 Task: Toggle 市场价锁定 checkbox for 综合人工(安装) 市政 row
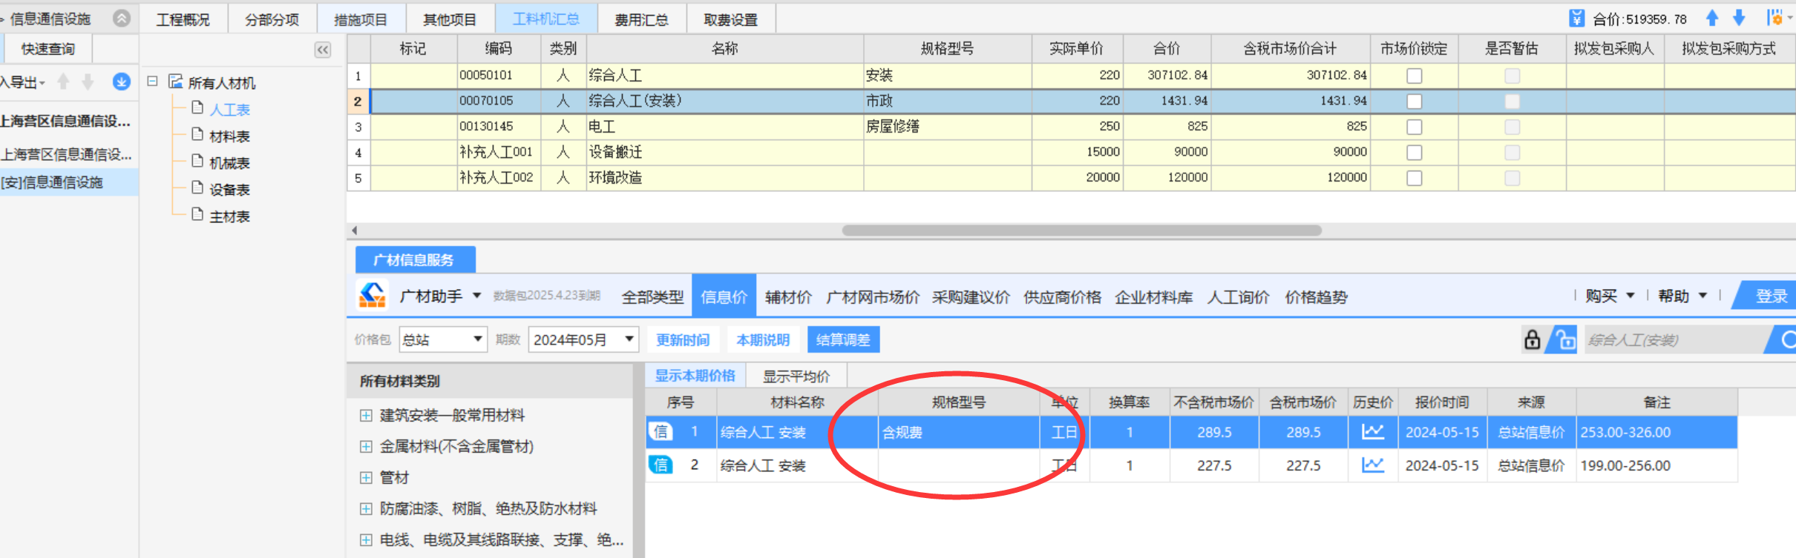(x=1415, y=102)
